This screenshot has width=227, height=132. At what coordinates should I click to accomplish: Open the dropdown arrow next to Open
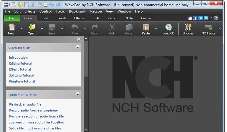(42, 29)
